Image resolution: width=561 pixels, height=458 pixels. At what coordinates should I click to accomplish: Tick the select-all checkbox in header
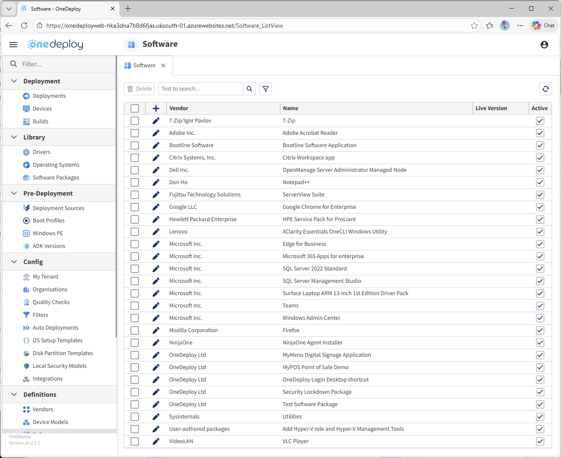point(135,108)
